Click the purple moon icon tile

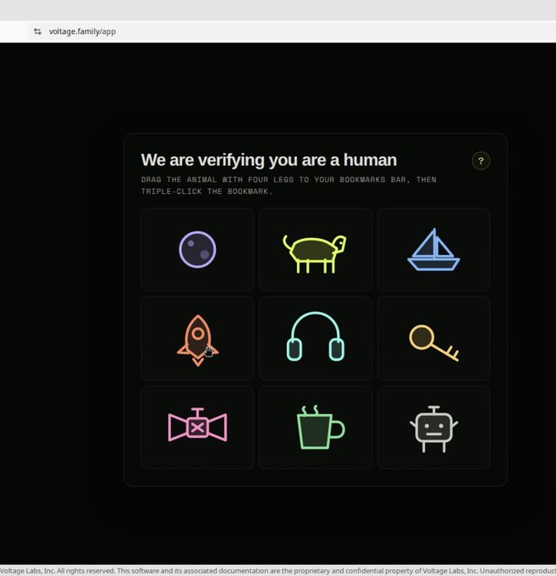(x=197, y=249)
